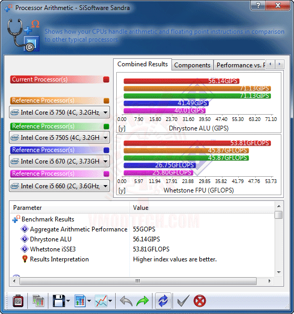This screenshot has height=314, width=294.
Task: Close the Processor Arithmetic window
Action: [x=278, y=5]
